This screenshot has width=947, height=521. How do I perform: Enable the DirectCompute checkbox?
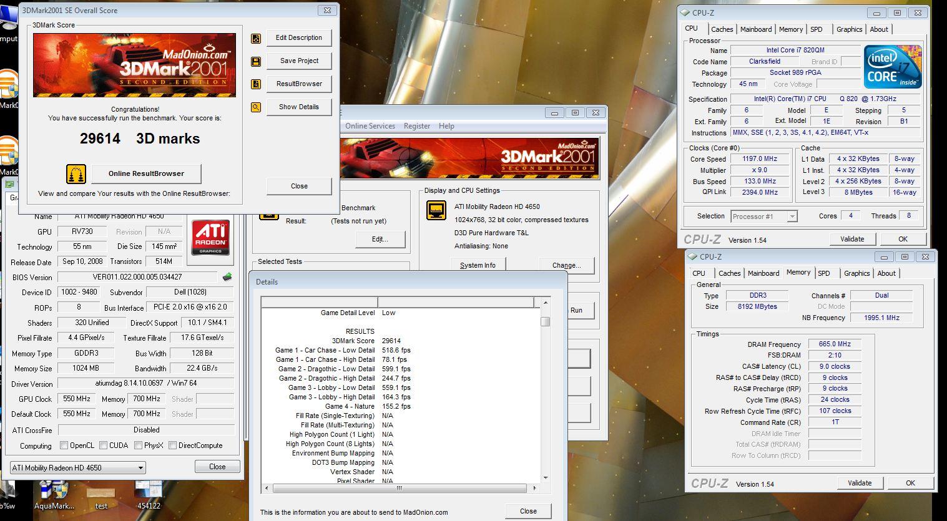(172, 446)
